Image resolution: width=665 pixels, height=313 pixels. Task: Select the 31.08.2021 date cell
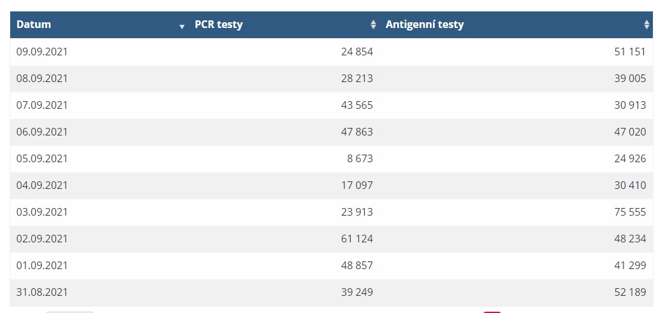[42, 292]
